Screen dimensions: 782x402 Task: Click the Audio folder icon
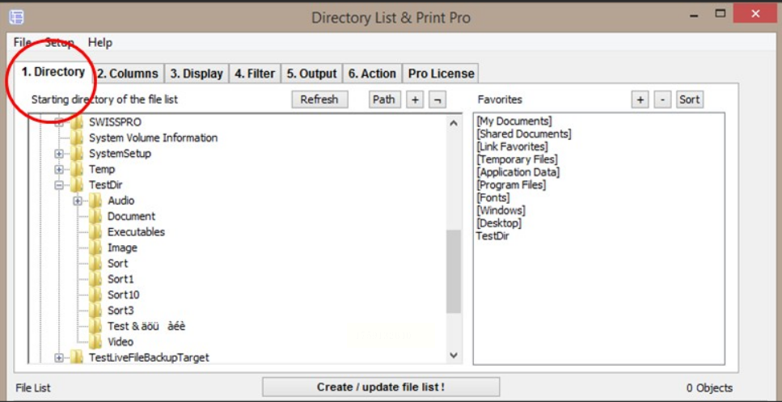[x=95, y=201]
